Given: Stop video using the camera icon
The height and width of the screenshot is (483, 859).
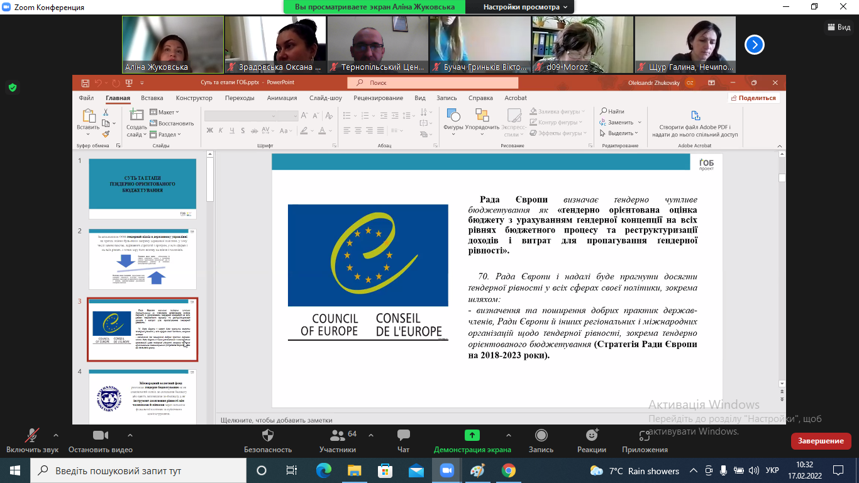Looking at the screenshot, I should (101, 435).
